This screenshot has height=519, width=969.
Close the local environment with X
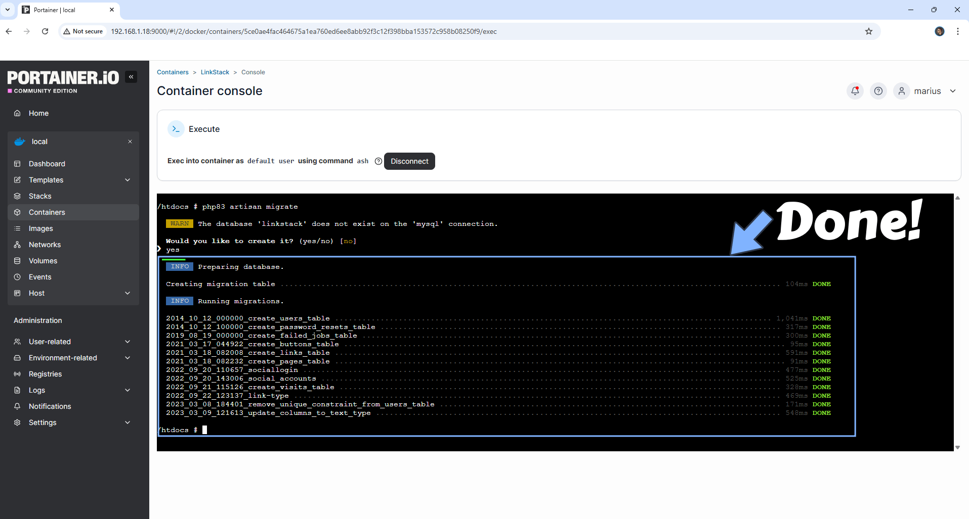tap(130, 141)
